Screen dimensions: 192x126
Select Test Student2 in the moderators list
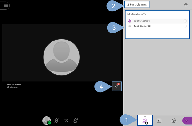(157, 26)
